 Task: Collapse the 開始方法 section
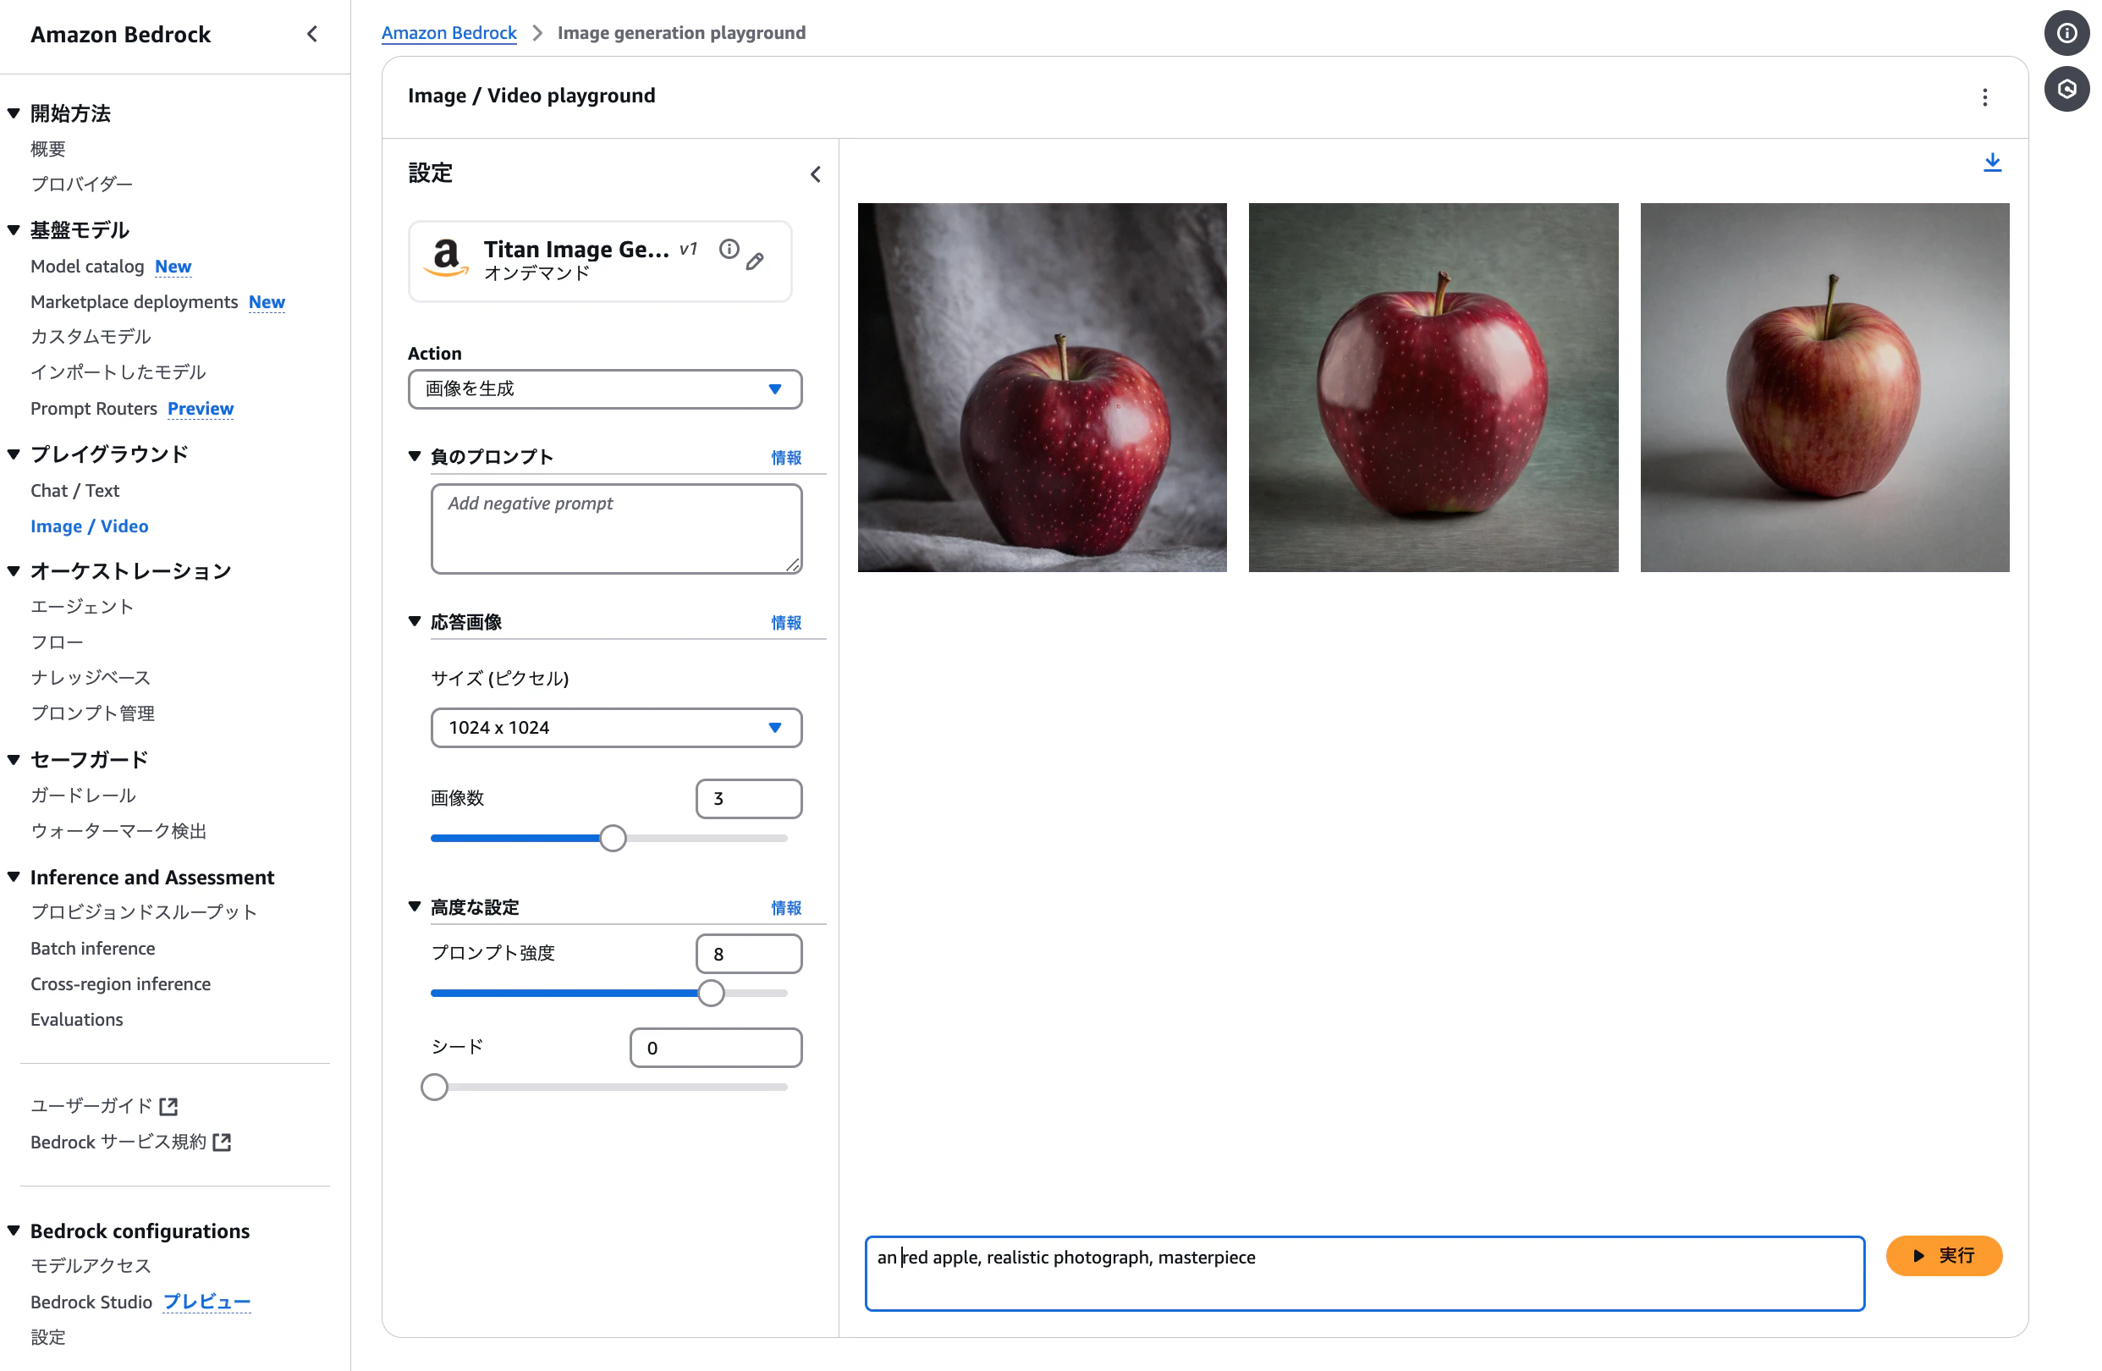point(14,113)
